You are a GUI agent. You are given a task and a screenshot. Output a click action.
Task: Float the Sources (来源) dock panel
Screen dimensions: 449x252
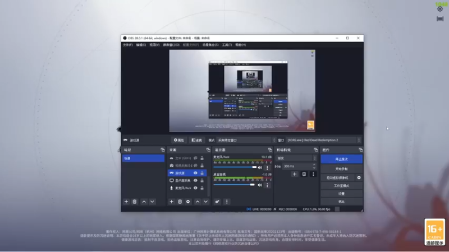[208, 150]
